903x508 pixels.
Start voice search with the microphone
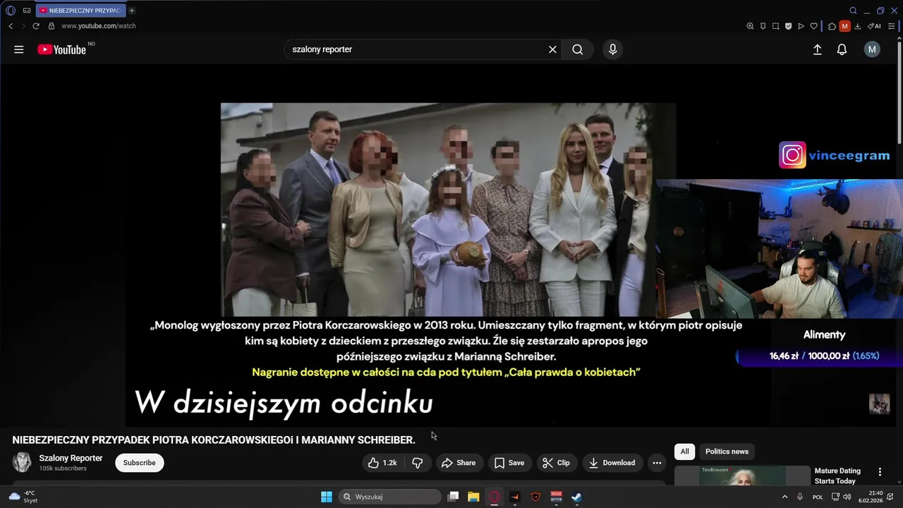[x=612, y=49]
